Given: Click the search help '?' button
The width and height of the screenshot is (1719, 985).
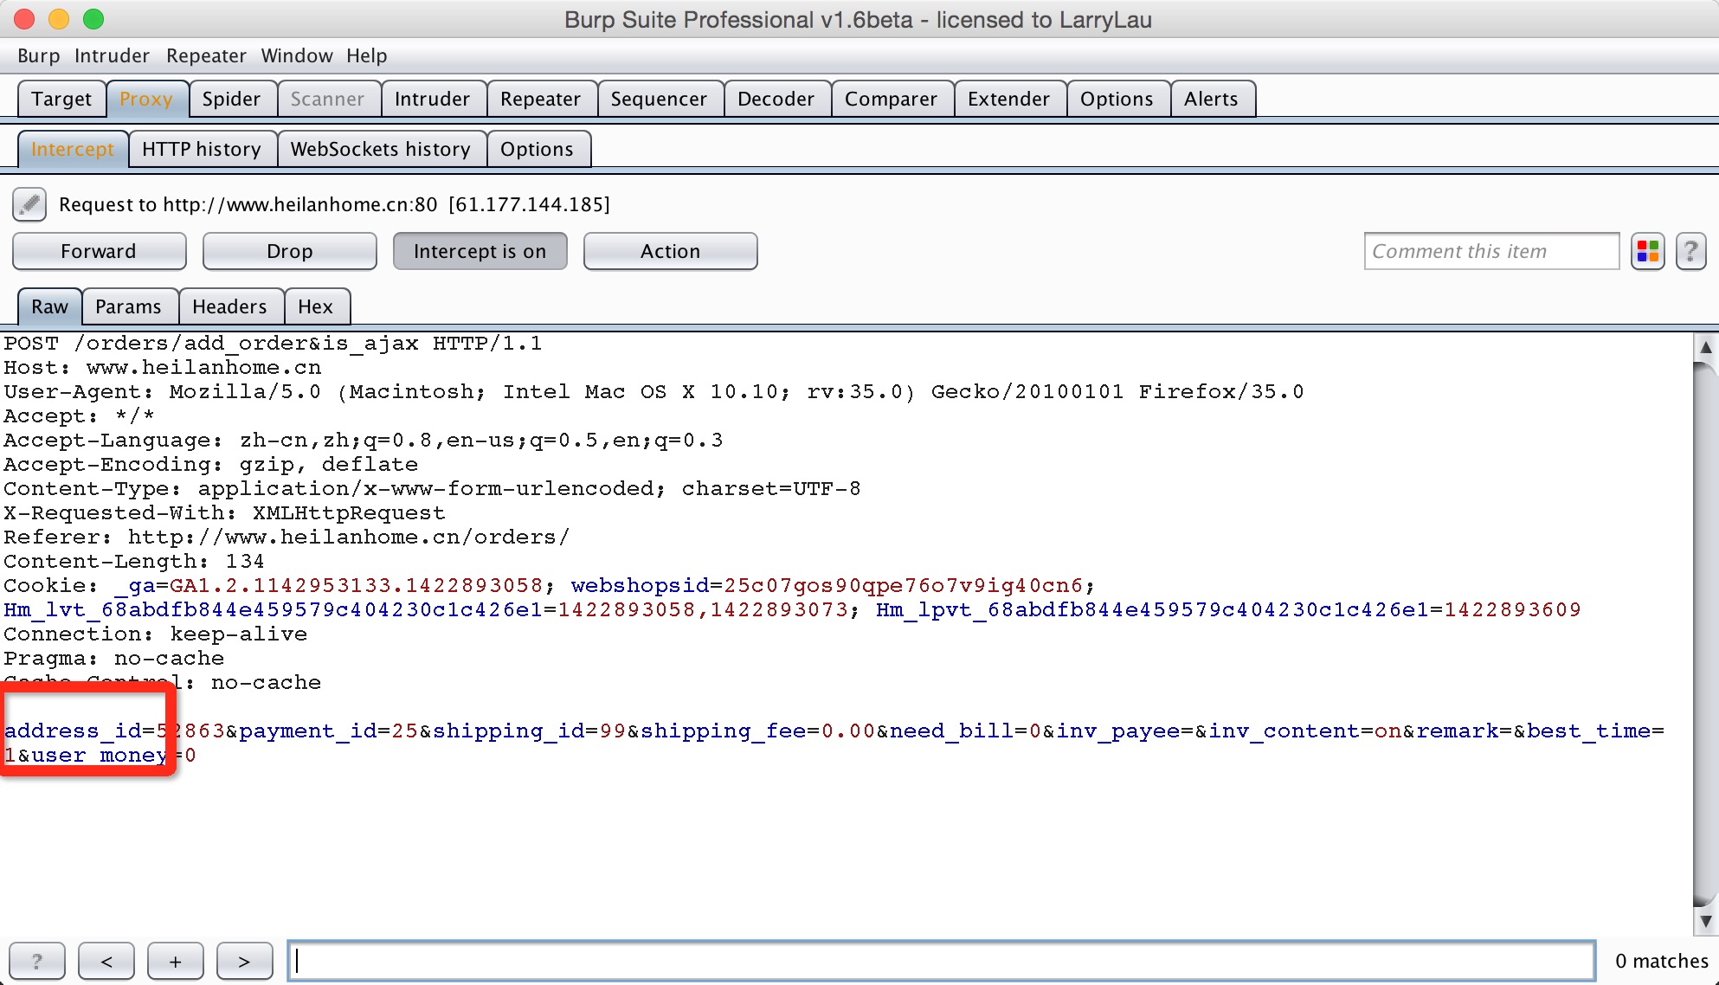Looking at the screenshot, I should click(x=37, y=961).
